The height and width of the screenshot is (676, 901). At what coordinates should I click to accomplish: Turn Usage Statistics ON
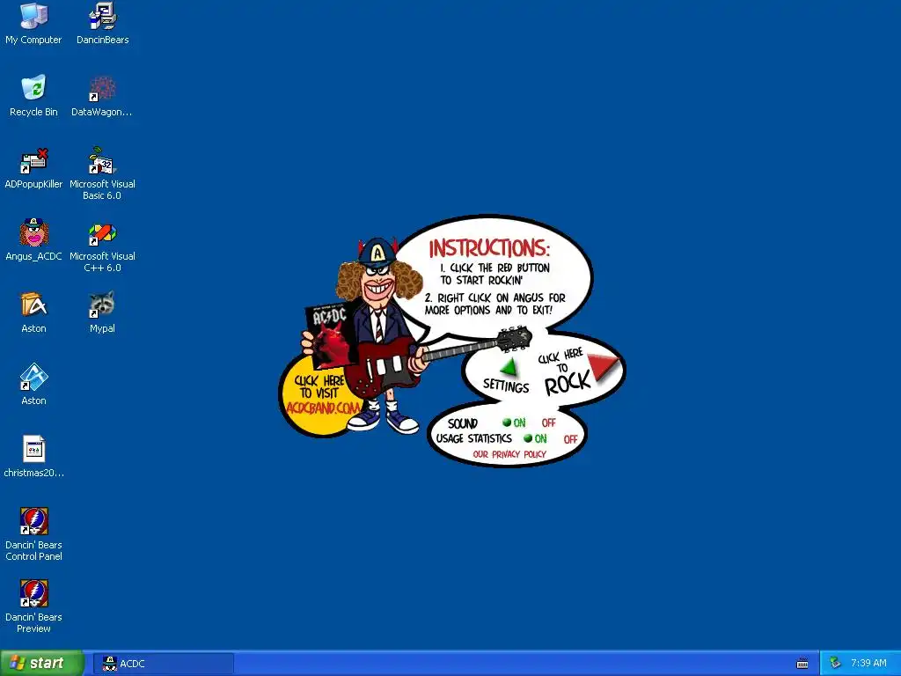(x=536, y=438)
